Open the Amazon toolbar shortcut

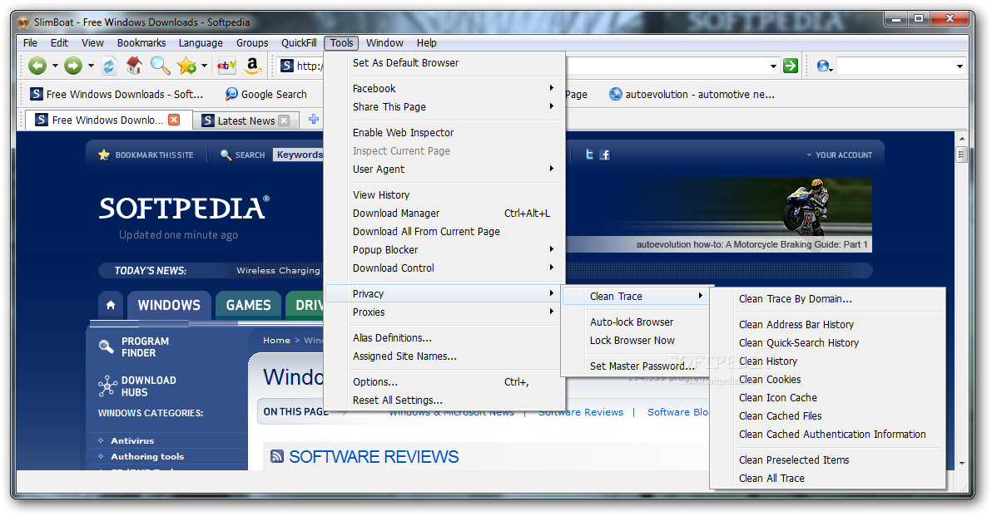coord(252,65)
